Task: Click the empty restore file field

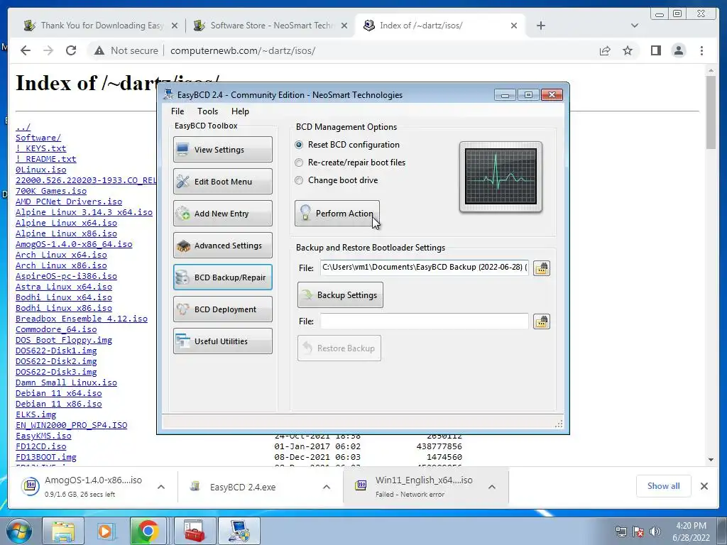Action: click(425, 321)
